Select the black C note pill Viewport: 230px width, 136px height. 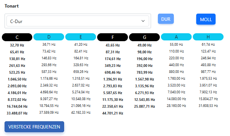[17, 37]
